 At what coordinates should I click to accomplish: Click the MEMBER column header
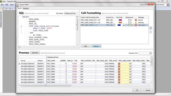[63, 61]
